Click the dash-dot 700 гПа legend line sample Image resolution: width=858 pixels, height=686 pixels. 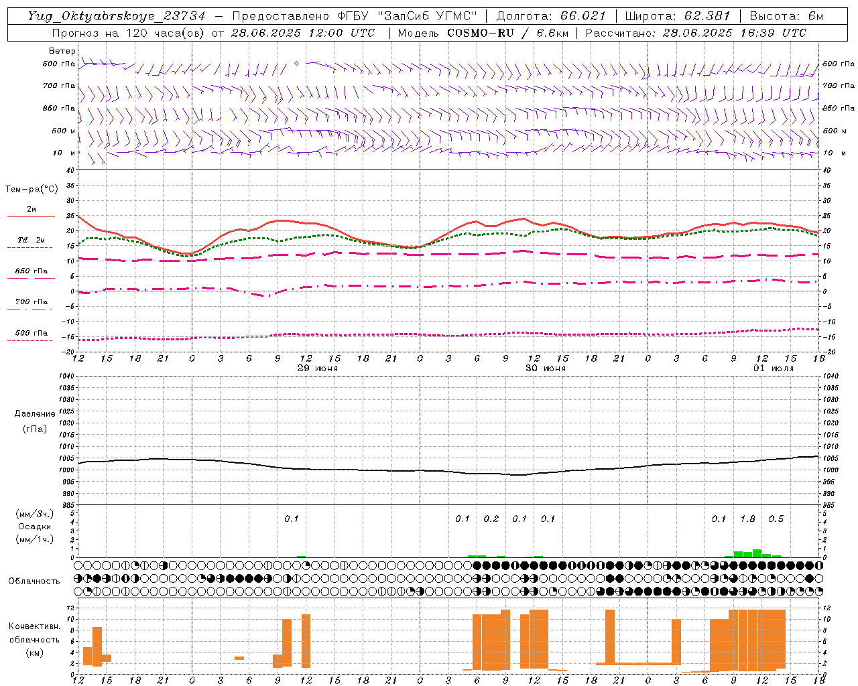(29, 310)
